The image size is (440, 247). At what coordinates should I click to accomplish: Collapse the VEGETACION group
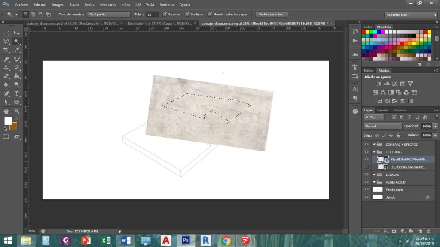[374, 182]
